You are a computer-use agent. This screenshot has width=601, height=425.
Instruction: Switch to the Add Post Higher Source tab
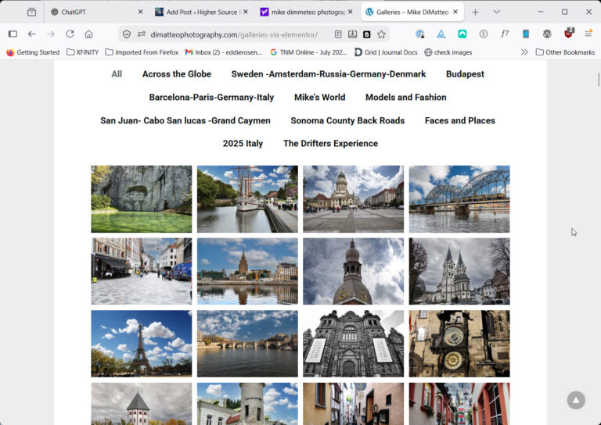point(201,12)
